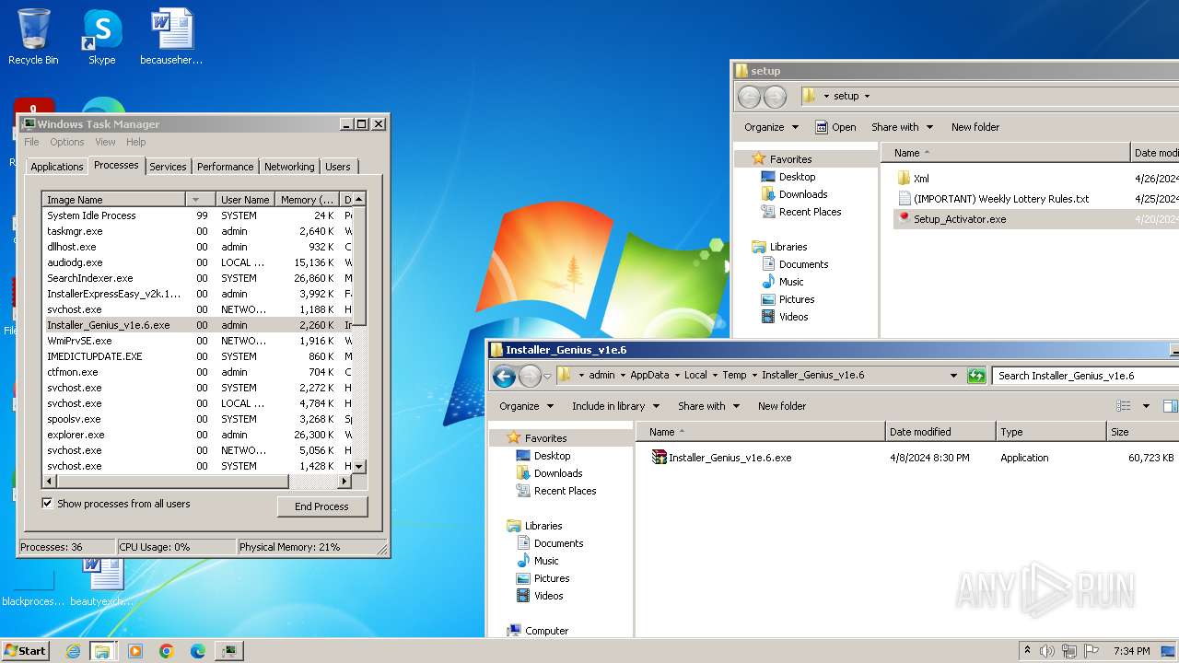Expand Share with in Installer_Genius window
Screen dimensions: 1179x663
pos(708,406)
